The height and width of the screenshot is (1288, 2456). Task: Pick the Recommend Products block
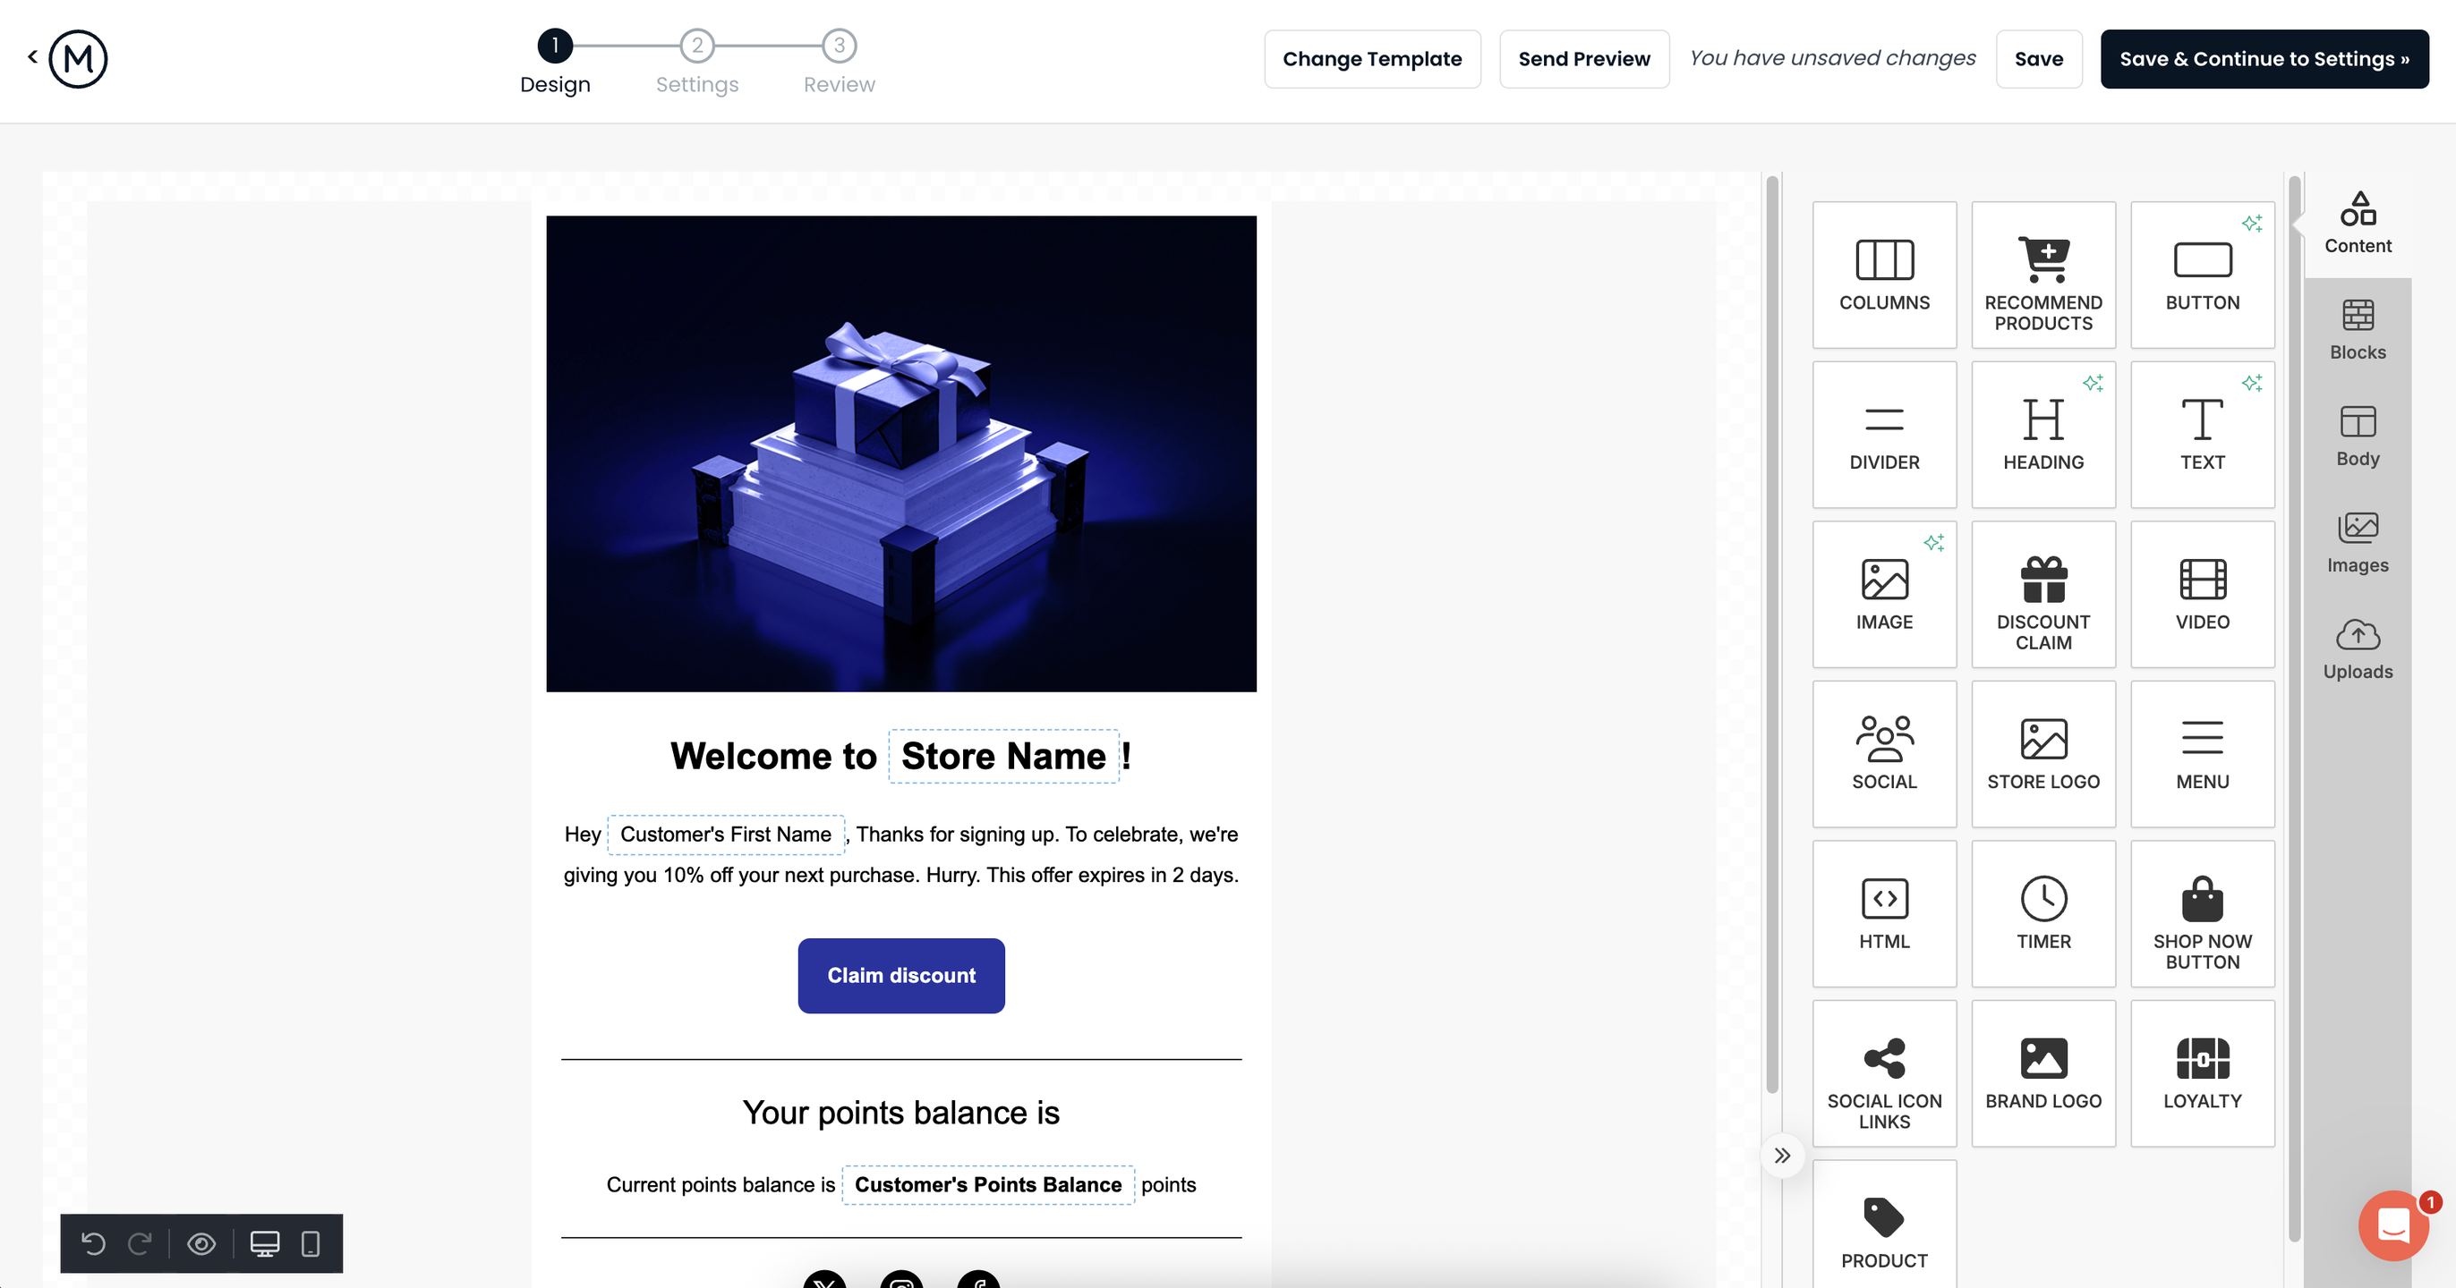pyautogui.click(x=2043, y=275)
